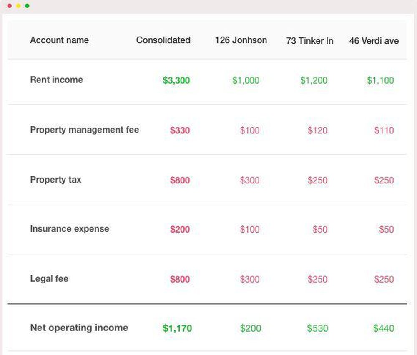Select the $1,170 consolidated net operating income
The width and height of the screenshot is (417, 355).
point(177,328)
